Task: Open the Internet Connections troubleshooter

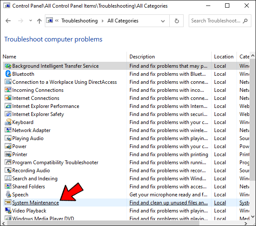Action: coord(36,98)
